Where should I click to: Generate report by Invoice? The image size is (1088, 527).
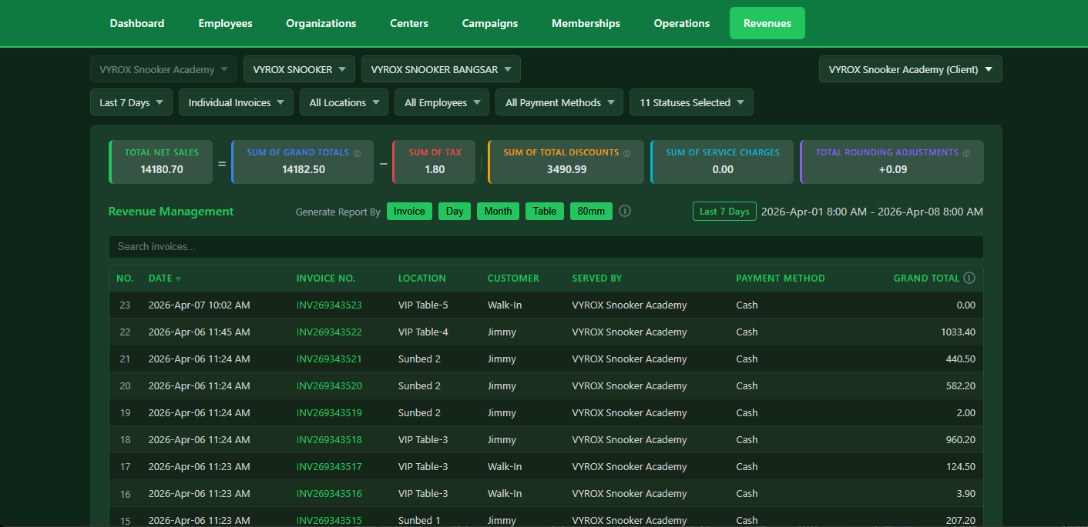pyautogui.click(x=409, y=211)
